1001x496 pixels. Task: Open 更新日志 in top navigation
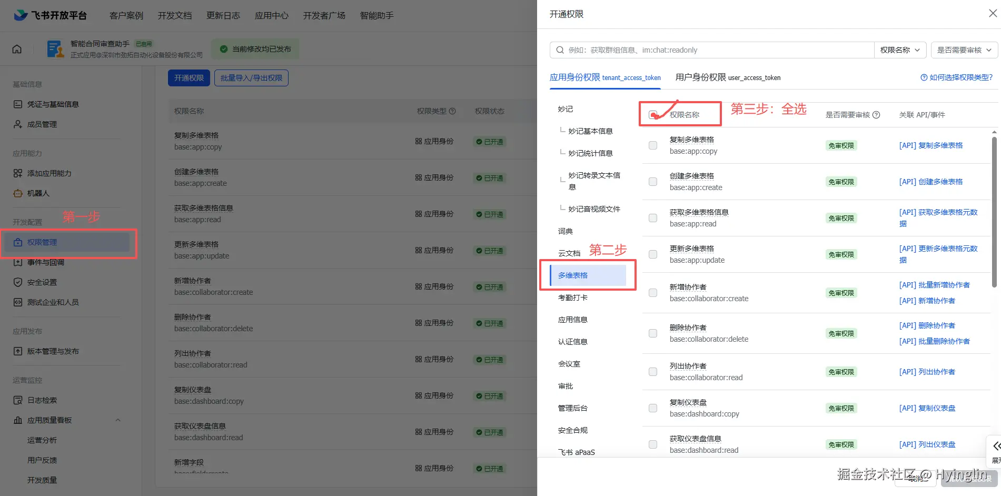[x=223, y=15]
